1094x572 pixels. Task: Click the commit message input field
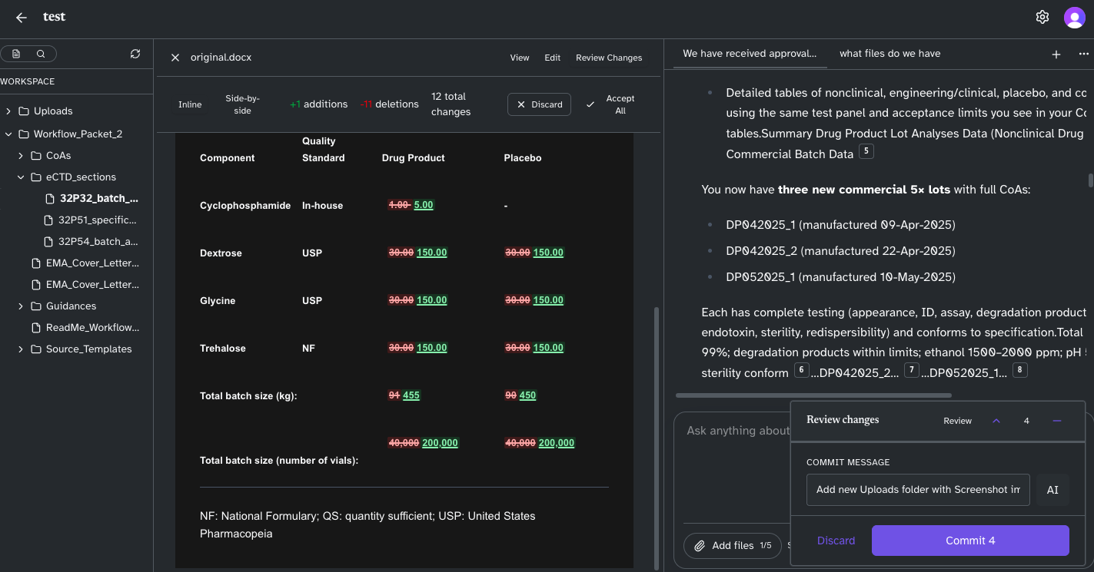pyautogui.click(x=917, y=489)
